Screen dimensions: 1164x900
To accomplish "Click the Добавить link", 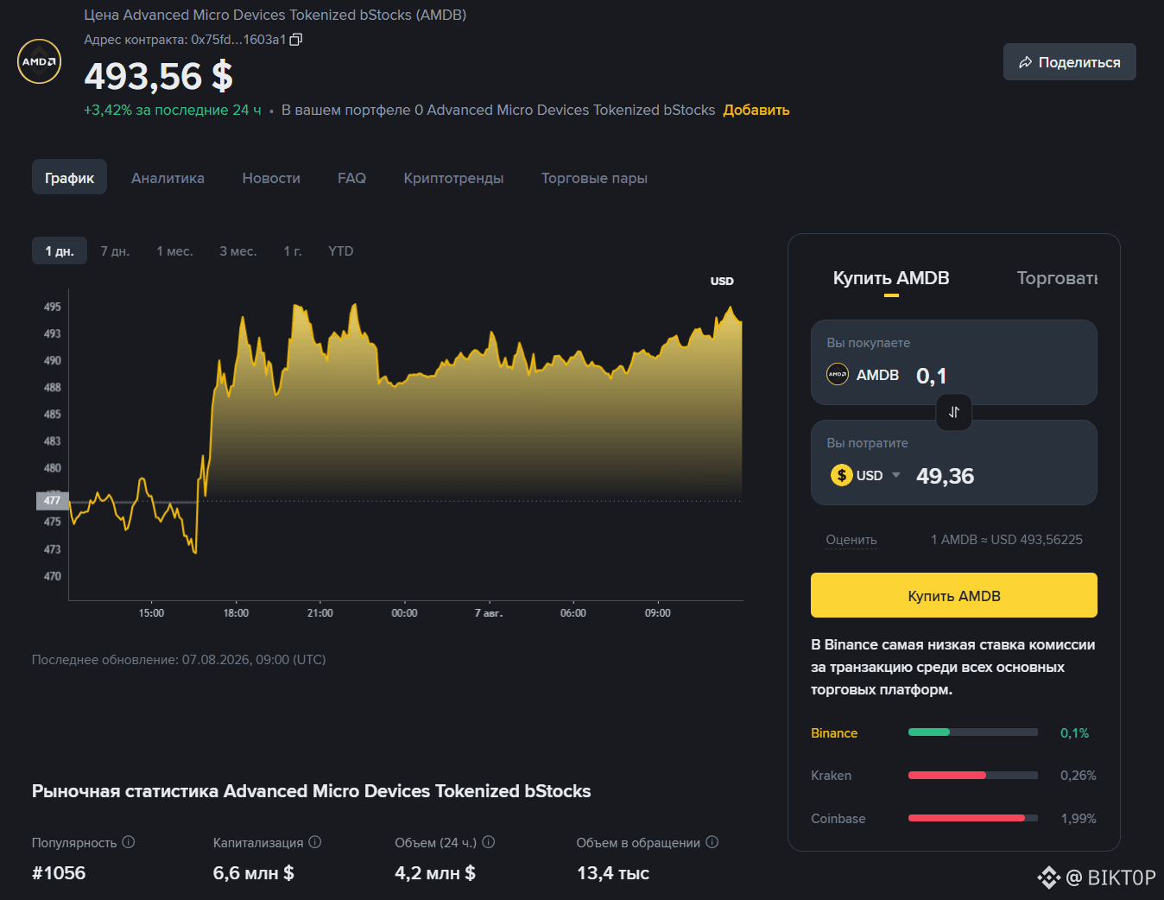I will pos(756,110).
